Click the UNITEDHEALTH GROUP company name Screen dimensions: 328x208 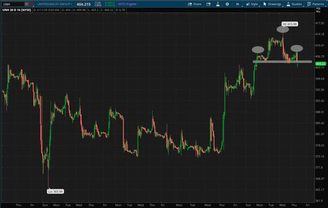pos(55,4)
